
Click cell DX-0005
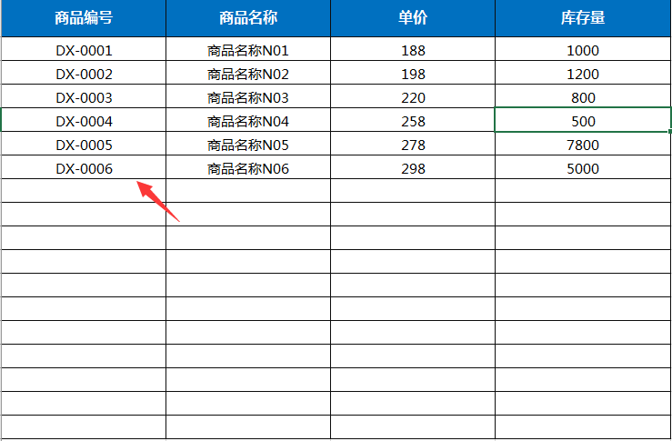[x=84, y=143]
